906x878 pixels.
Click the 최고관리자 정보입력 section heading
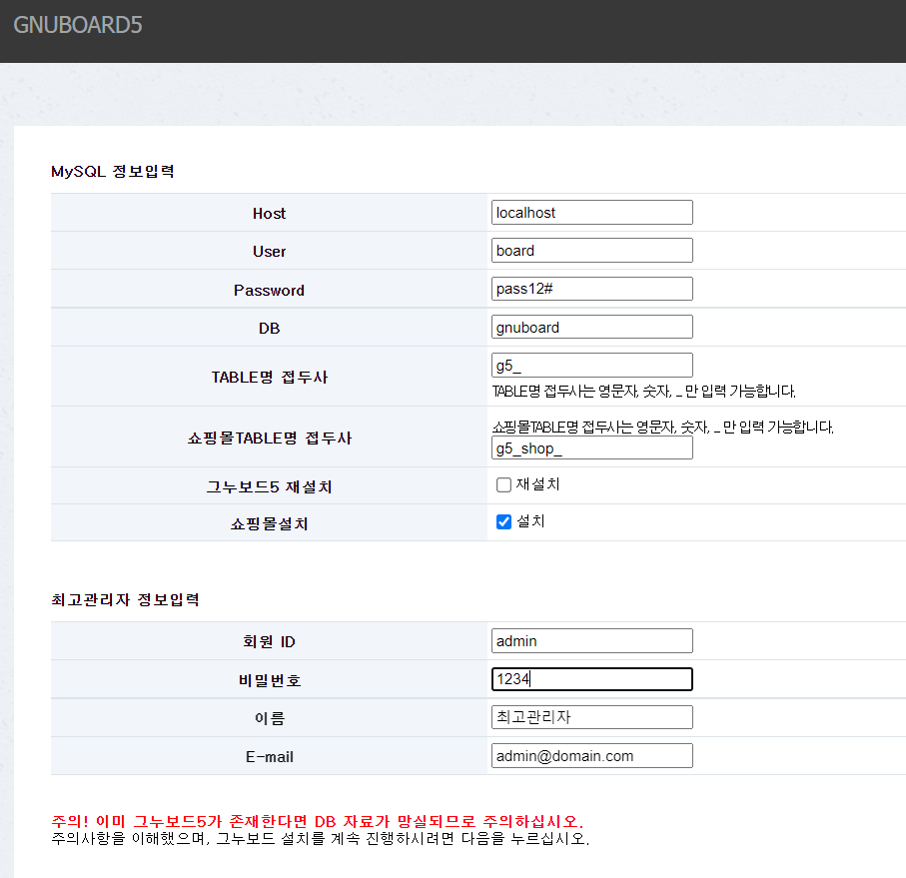126,599
